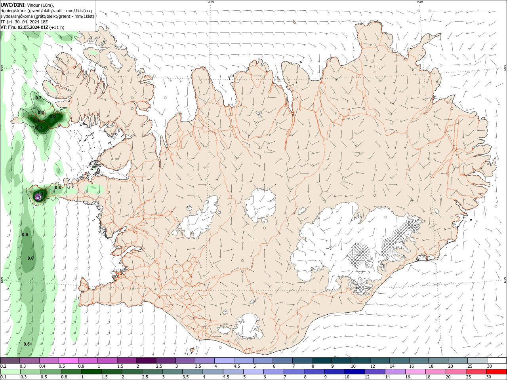Click the valid time VT: Fim. 02.05.2024 01Z
Image resolution: width=507 pixels, height=380 pixels.
click(x=25, y=27)
